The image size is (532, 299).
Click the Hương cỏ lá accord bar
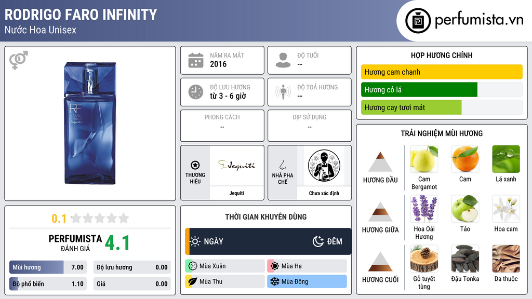[x=442, y=89]
